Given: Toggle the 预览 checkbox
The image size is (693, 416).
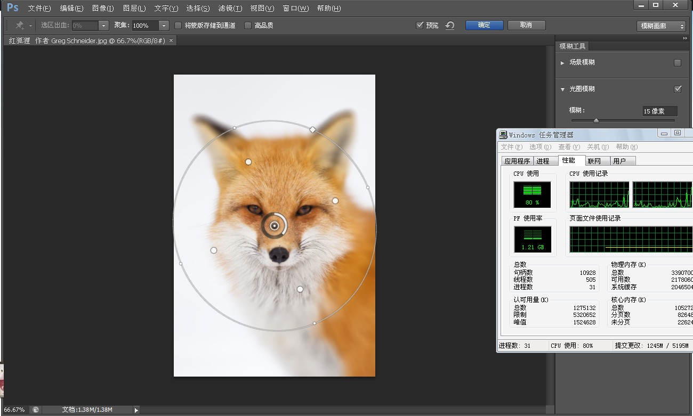Looking at the screenshot, I should coord(420,25).
